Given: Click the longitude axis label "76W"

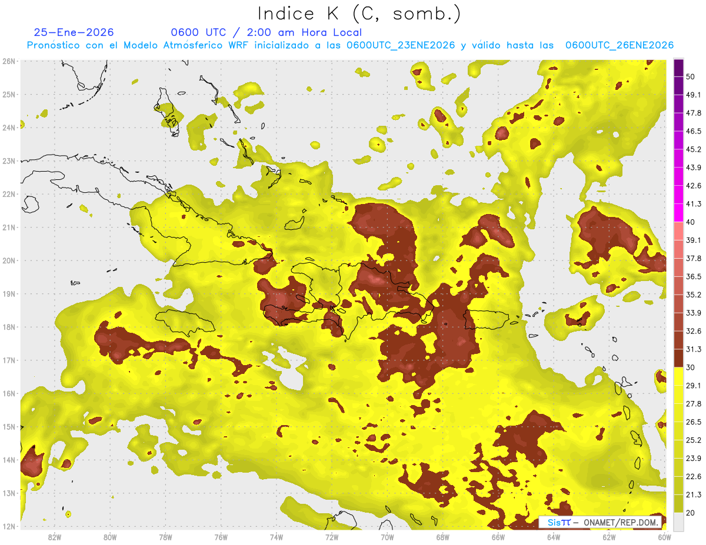Looking at the screenshot, I should tap(221, 537).
